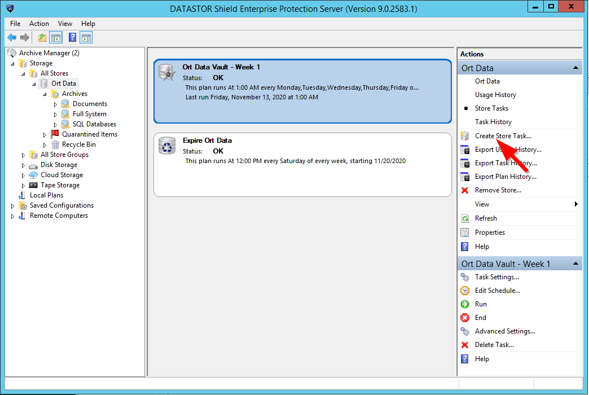Expand the Full System archive node

(56, 114)
